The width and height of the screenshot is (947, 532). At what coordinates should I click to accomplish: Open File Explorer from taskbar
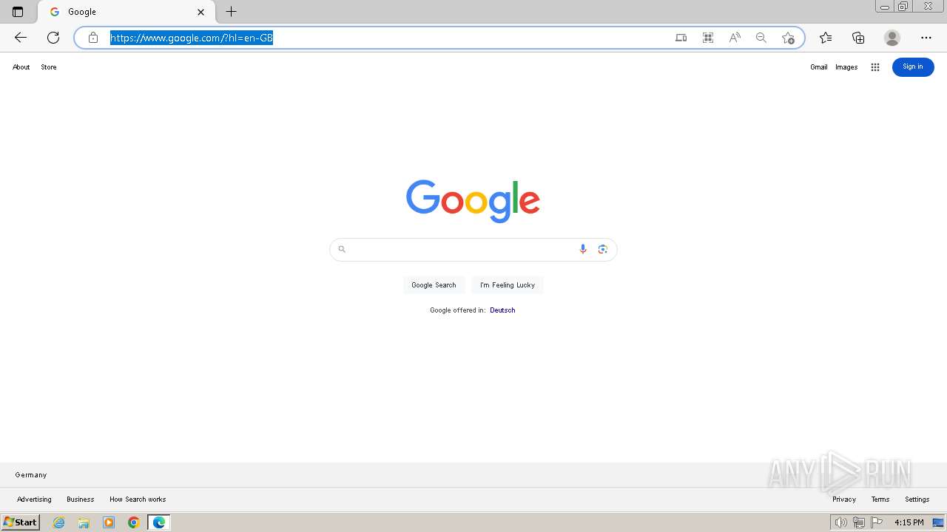pyautogui.click(x=84, y=522)
